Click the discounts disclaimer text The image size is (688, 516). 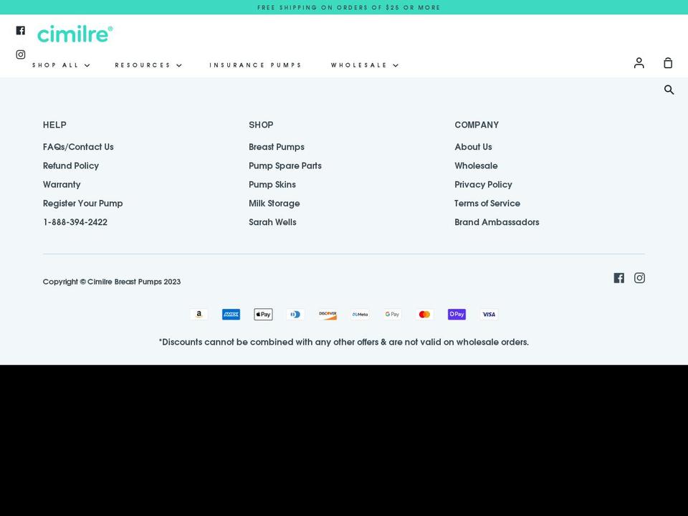pos(343,342)
